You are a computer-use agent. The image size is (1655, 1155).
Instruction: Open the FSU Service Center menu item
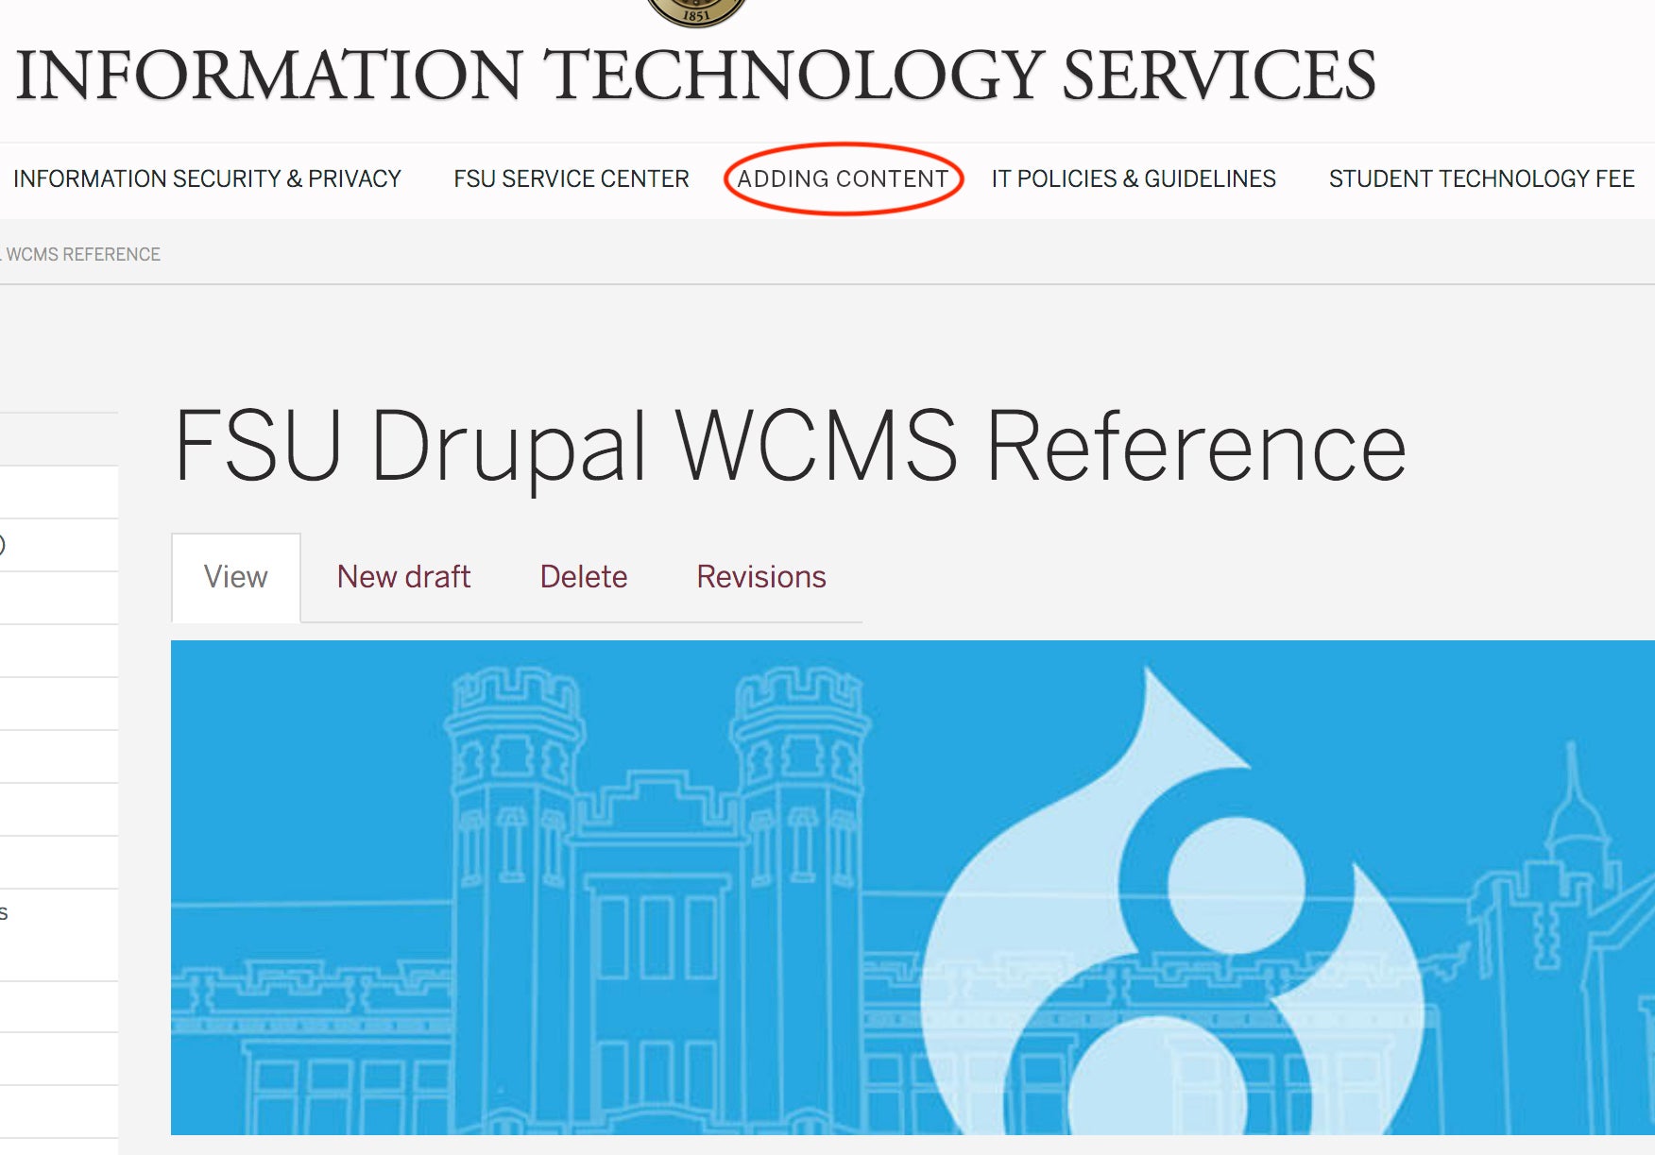tap(572, 178)
